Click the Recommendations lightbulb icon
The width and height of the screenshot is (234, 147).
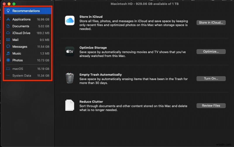[8, 11]
